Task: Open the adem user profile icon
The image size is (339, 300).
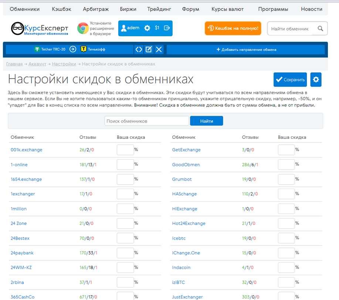Action: (124, 28)
